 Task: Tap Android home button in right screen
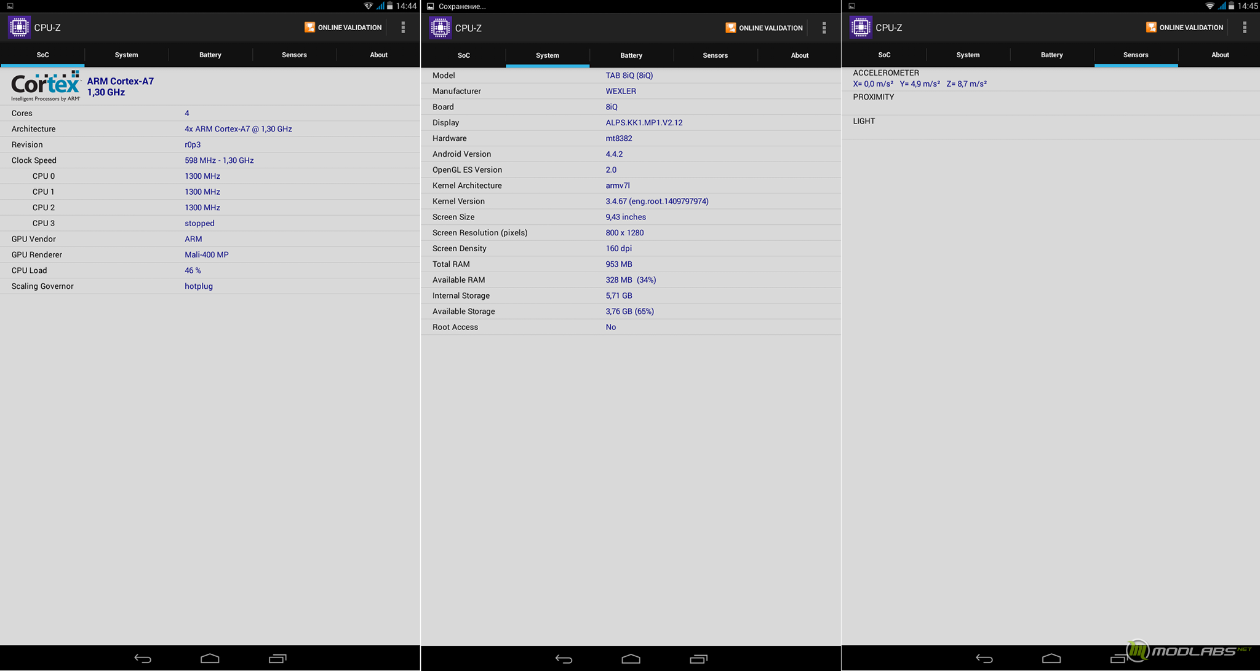point(1051,658)
